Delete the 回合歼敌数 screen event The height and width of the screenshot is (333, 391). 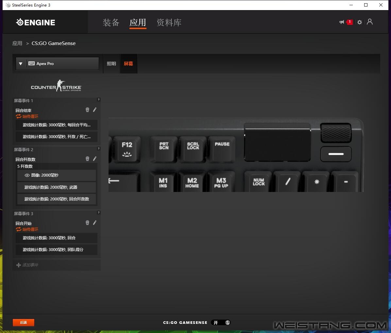coord(87,159)
